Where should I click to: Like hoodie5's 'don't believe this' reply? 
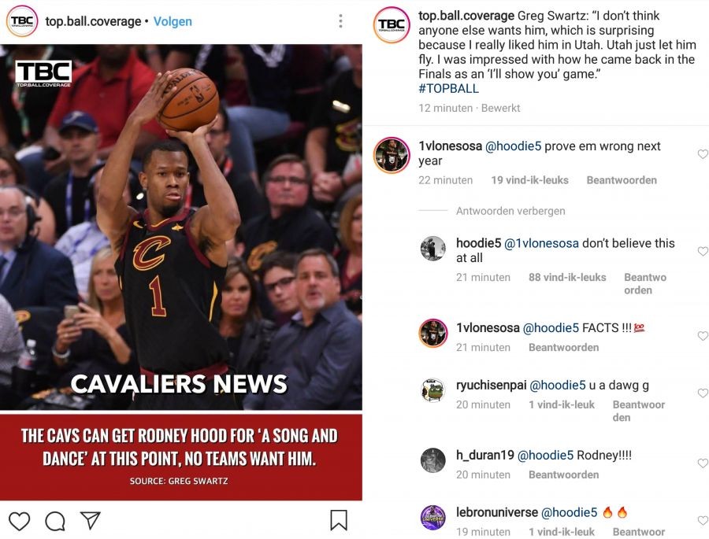703,251
